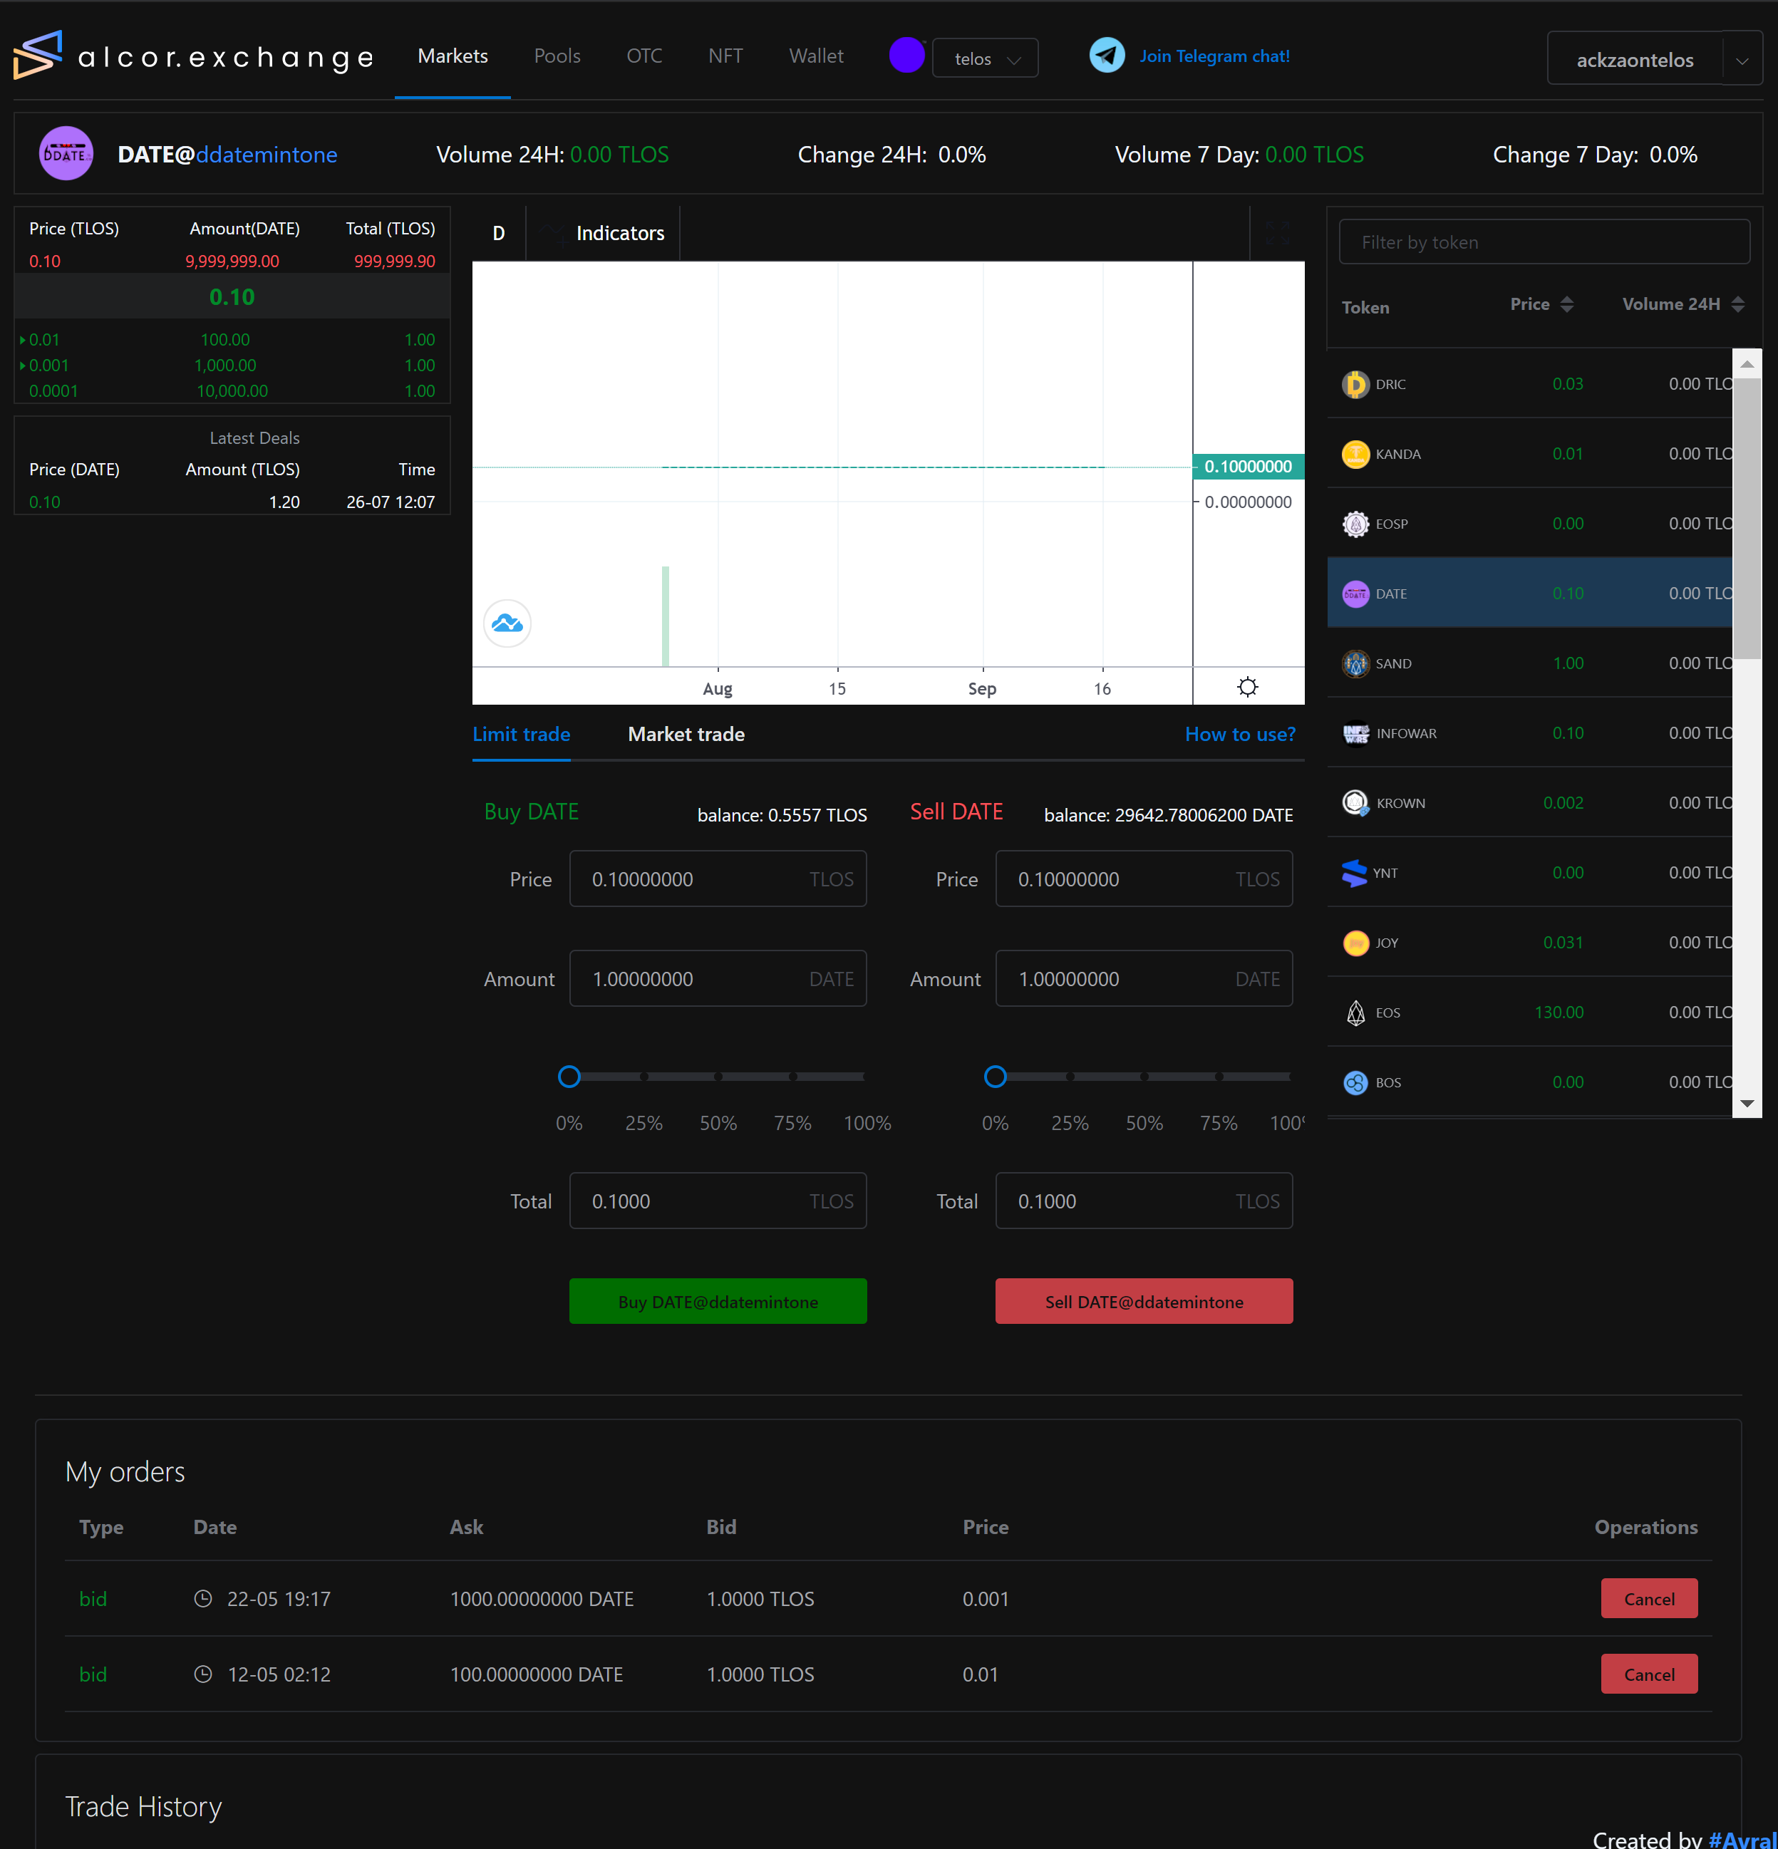
Task: Click the Buy balance 0.5557 TLOS text
Action: point(782,815)
